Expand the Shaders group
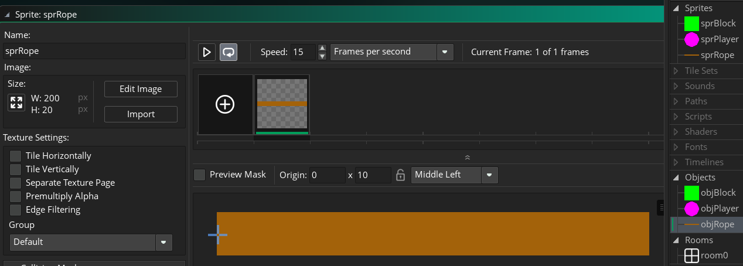This screenshot has width=743, height=266. coord(675,132)
